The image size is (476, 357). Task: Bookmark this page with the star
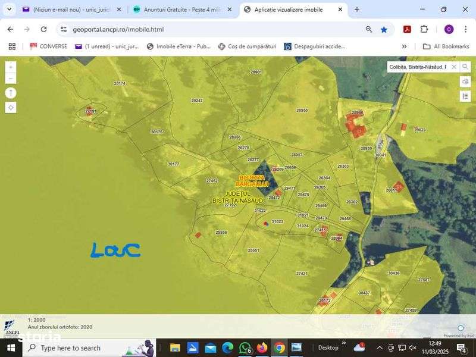[384, 29]
